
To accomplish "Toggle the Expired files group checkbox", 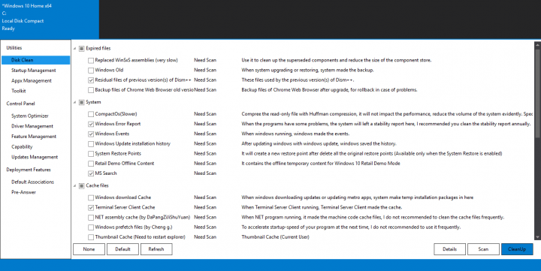I will [x=81, y=49].
